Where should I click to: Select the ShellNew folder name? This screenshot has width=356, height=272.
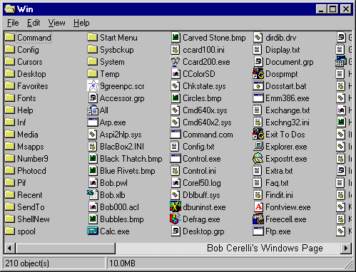[x=34, y=219]
